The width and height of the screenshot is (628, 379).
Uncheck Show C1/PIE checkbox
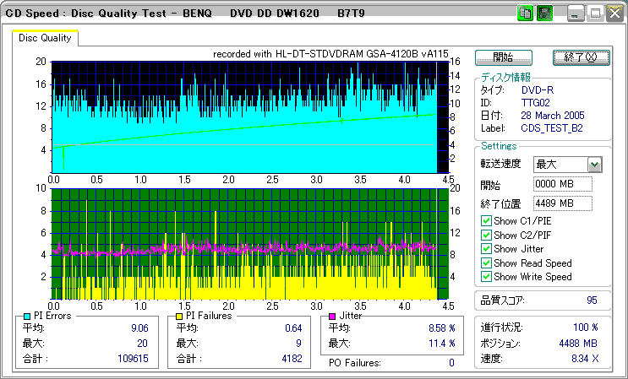(486, 221)
